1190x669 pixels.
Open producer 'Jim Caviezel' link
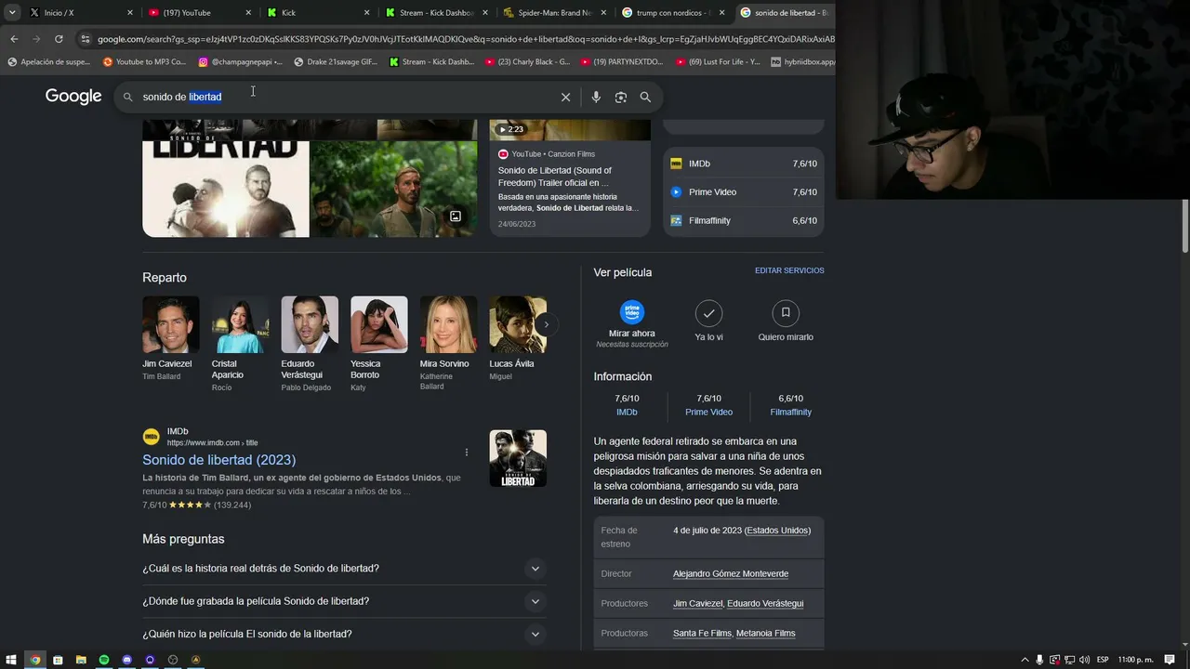coord(698,604)
